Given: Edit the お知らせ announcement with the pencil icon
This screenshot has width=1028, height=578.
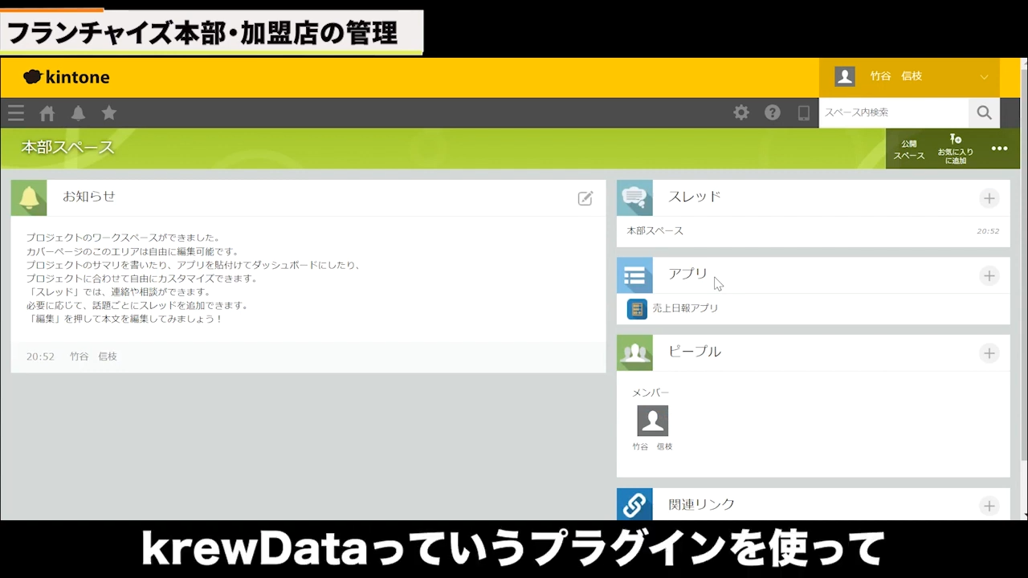Looking at the screenshot, I should 585,198.
